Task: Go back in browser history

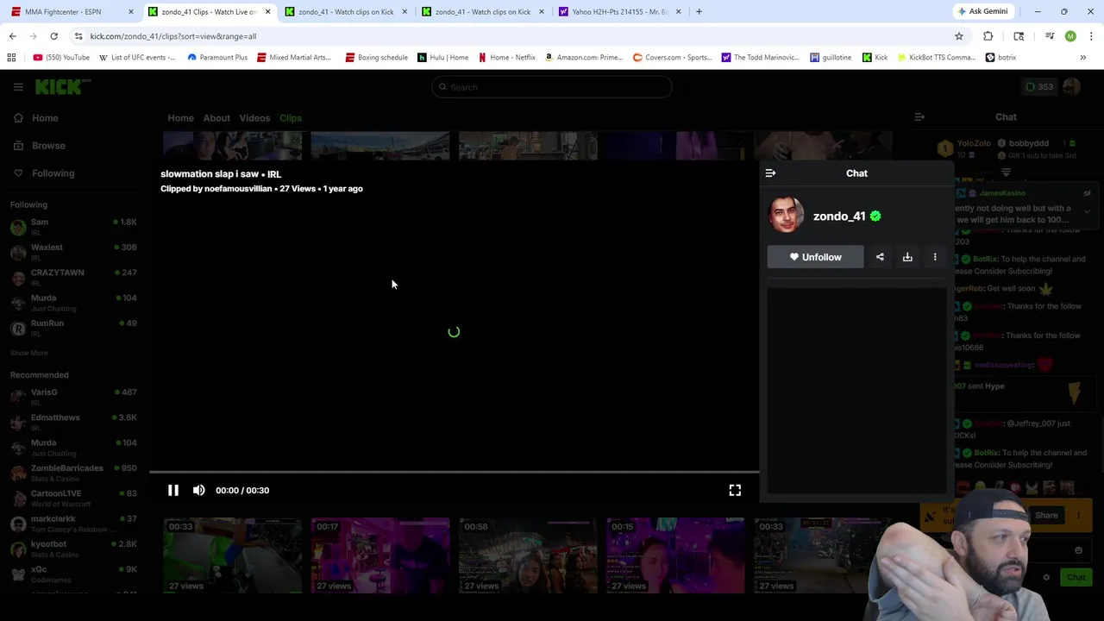Action: pos(12,36)
